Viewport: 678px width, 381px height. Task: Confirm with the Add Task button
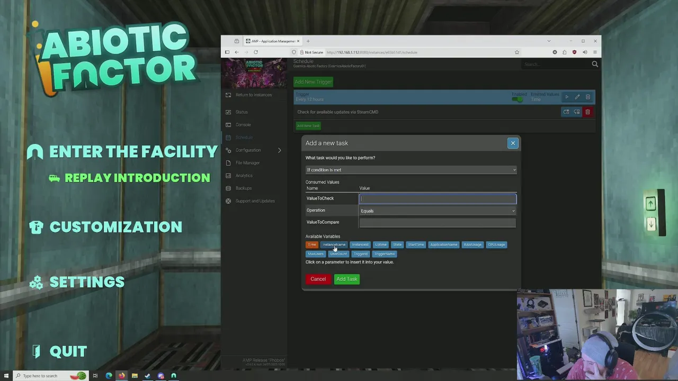pyautogui.click(x=347, y=279)
